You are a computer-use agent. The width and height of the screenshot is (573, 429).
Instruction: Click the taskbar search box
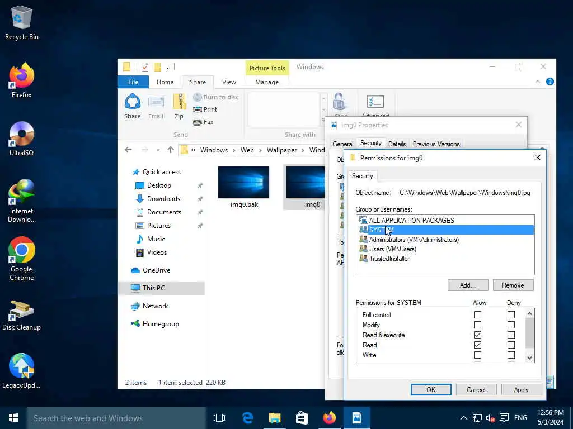116,418
